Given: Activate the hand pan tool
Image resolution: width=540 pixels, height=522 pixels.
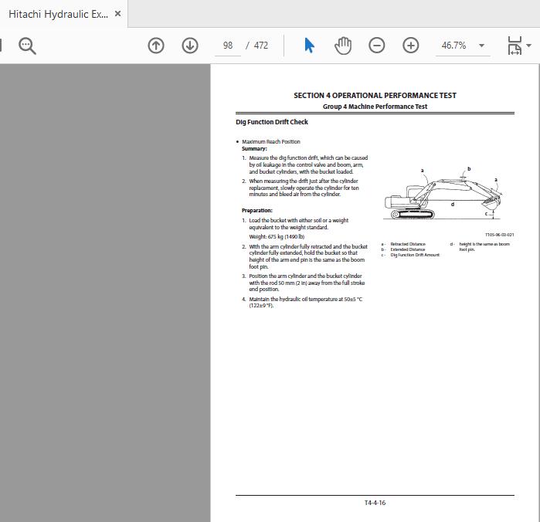Looking at the screenshot, I should click(x=343, y=46).
